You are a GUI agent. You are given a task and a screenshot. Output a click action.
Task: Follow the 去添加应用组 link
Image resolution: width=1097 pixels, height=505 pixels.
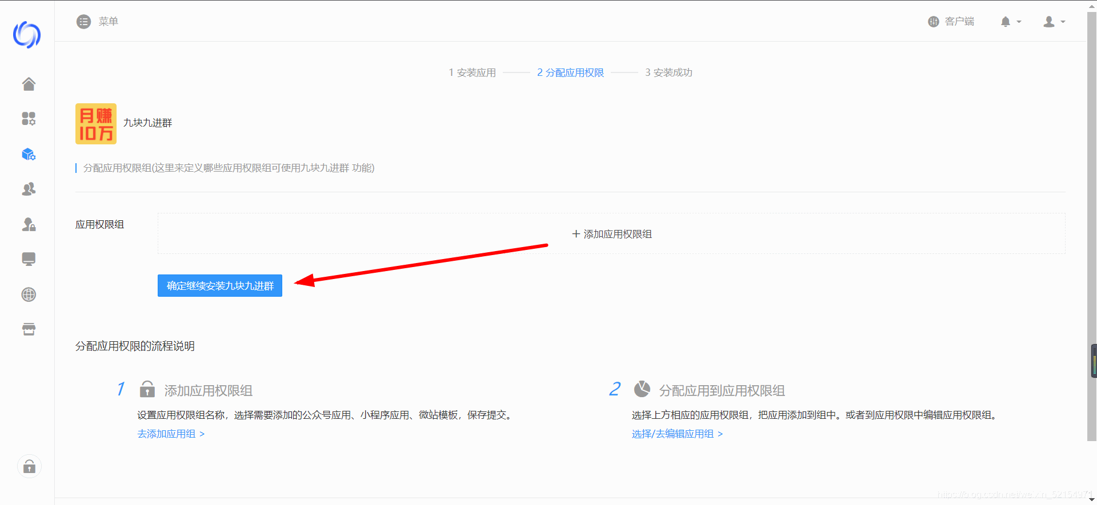tap(171, 434)
